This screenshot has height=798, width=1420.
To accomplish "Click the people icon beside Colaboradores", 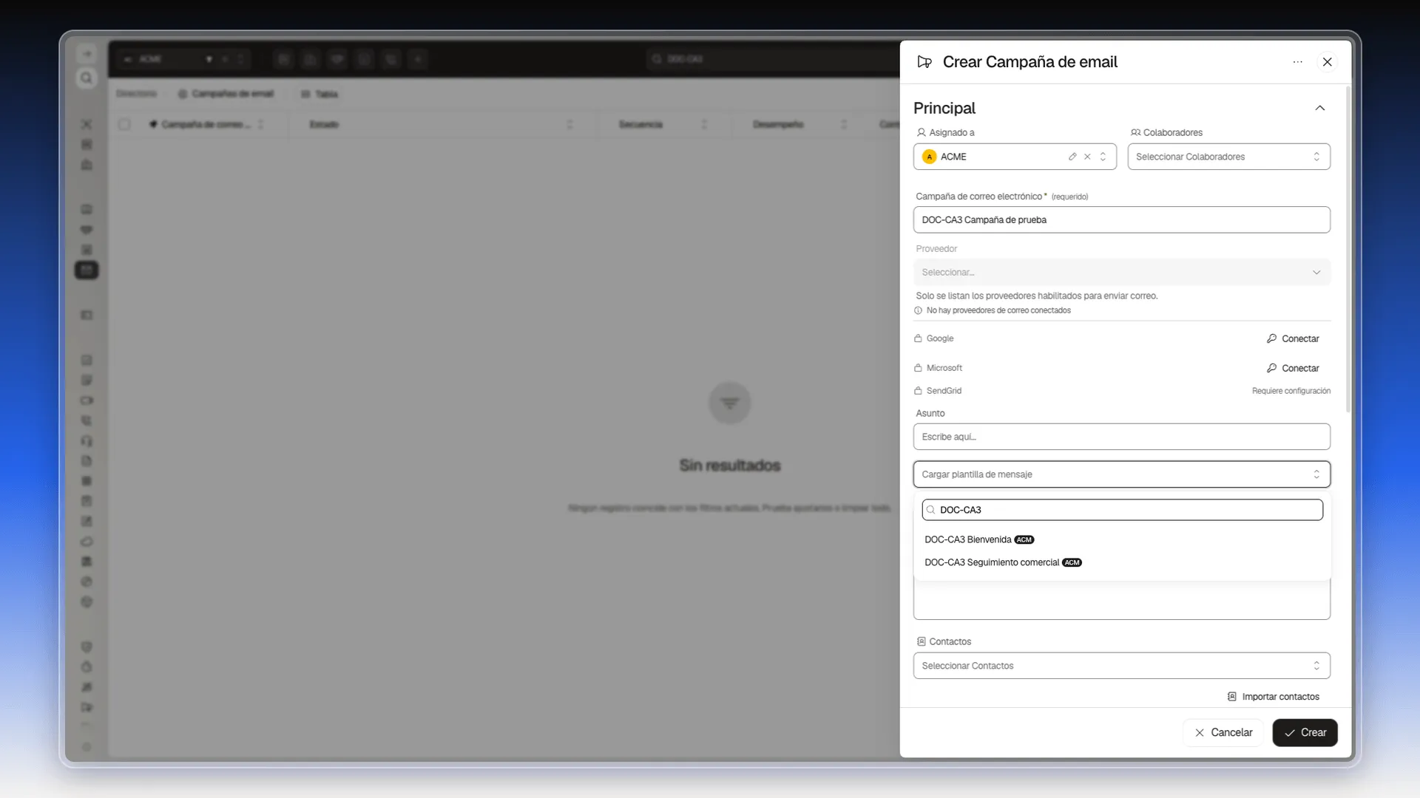I will click(x=1135, y=133).
